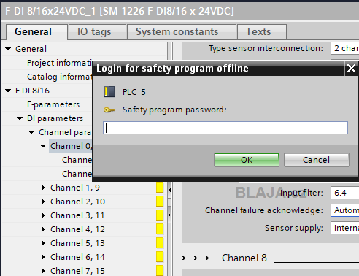
Task: Collapse the F-DI 8/16 tree node
Action: point(8,91)
